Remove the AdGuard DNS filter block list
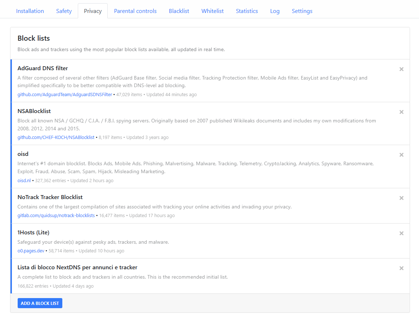The width and height of the screenshot is (419, 315). 401,69
